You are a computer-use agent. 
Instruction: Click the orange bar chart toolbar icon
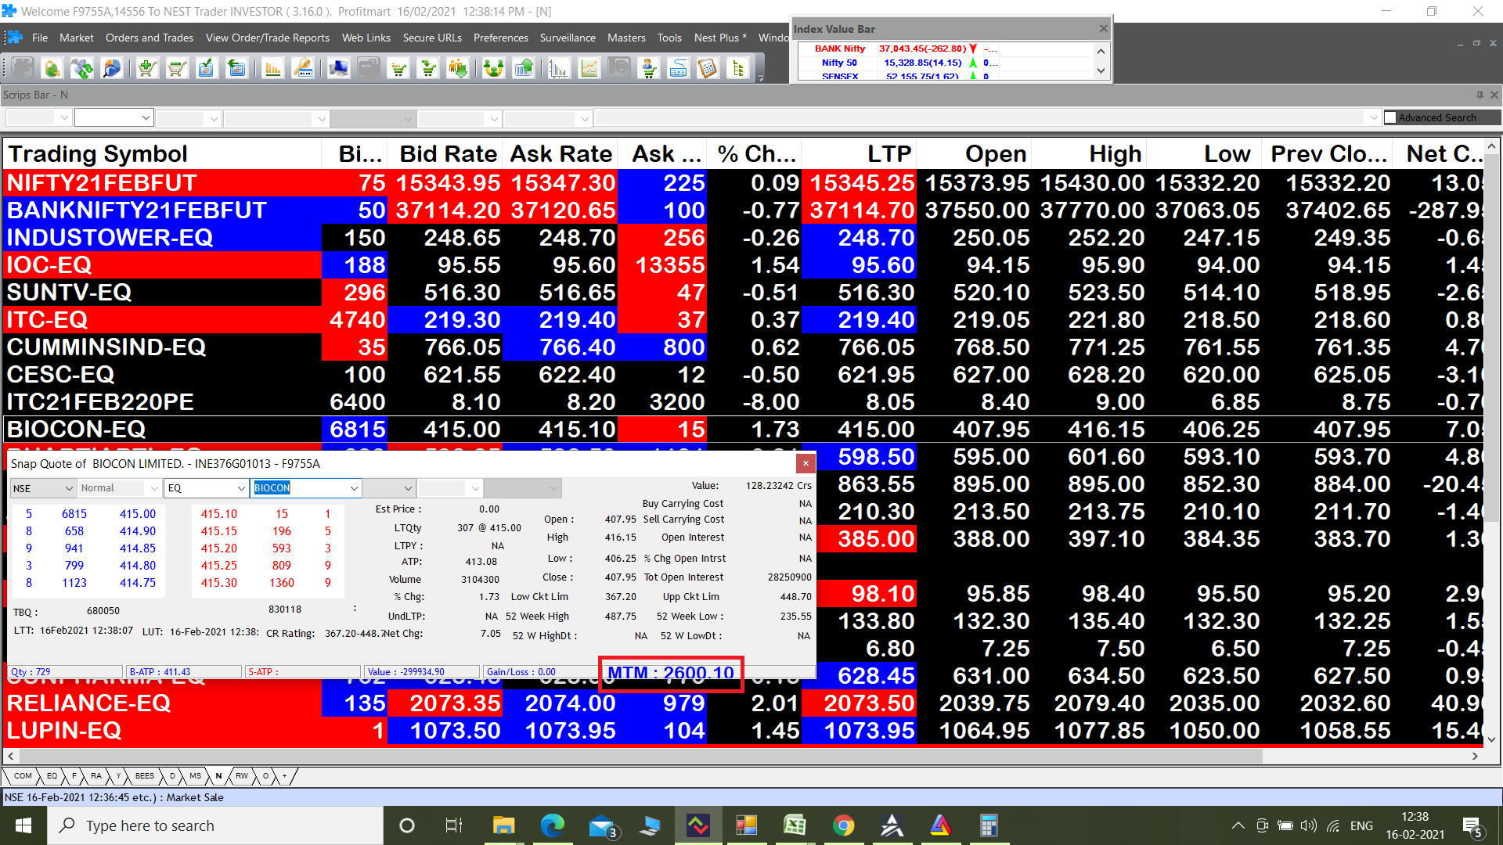272,69
